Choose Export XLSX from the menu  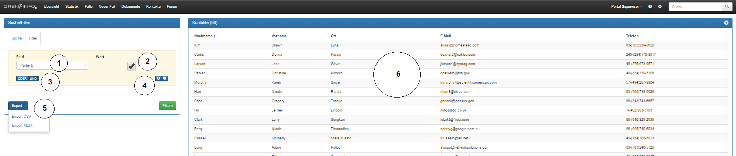22,125
